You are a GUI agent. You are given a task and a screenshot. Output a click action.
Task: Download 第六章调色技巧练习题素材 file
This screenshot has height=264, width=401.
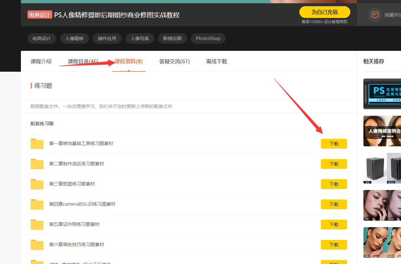[x=334, y=245]
